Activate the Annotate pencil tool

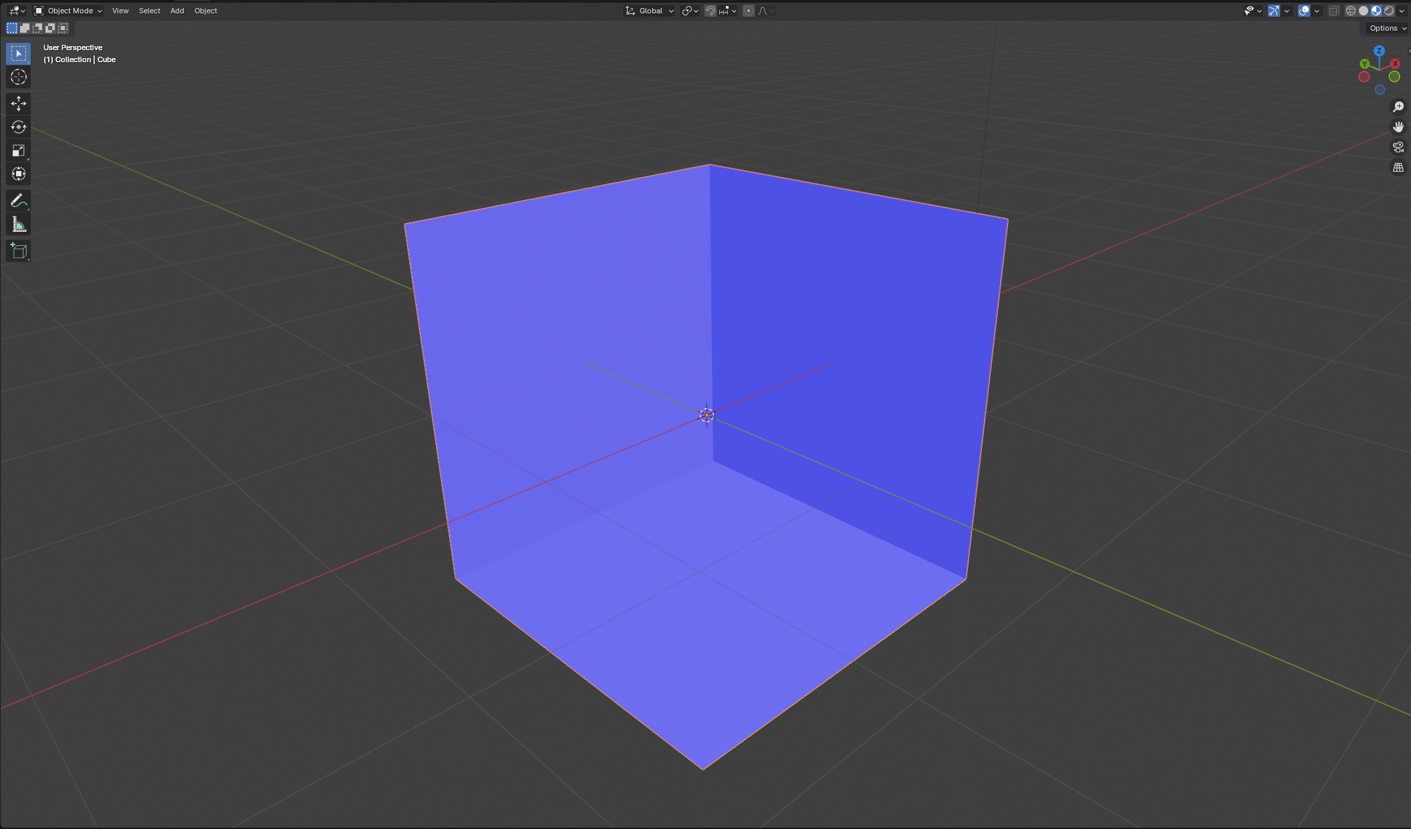click(x=18, y=200)
